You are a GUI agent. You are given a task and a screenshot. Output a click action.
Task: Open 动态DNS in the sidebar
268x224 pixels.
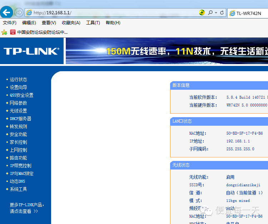(18, 181)
